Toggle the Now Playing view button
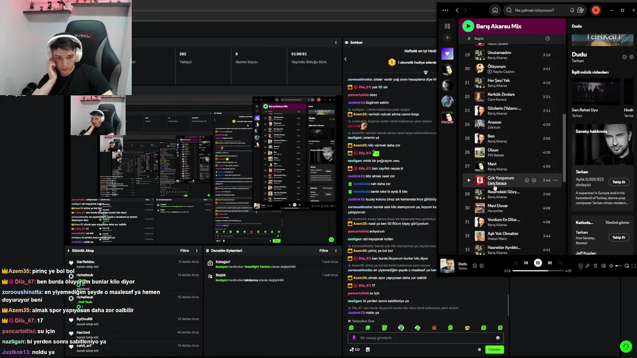 pos(580,266)
